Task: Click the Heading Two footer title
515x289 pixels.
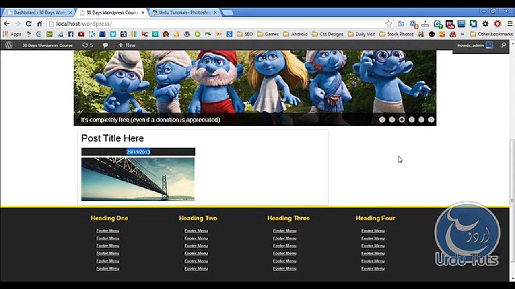Action: click(198, 218)
